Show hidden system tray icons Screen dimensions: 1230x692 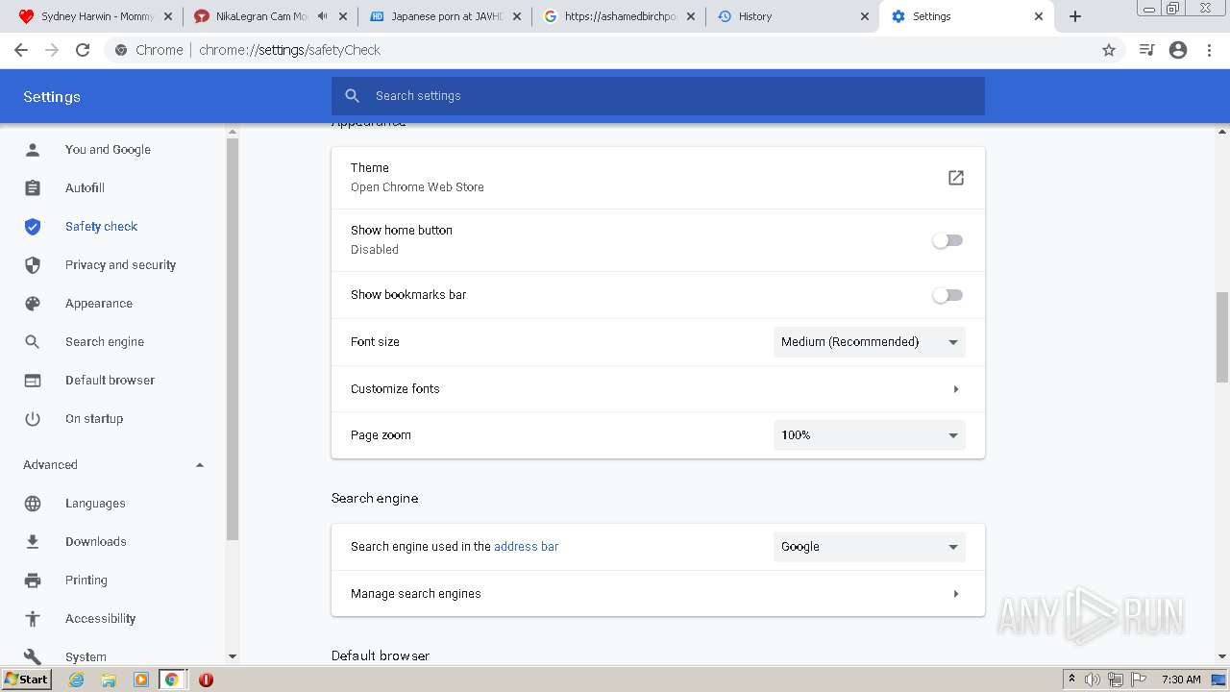point(1071,679)
